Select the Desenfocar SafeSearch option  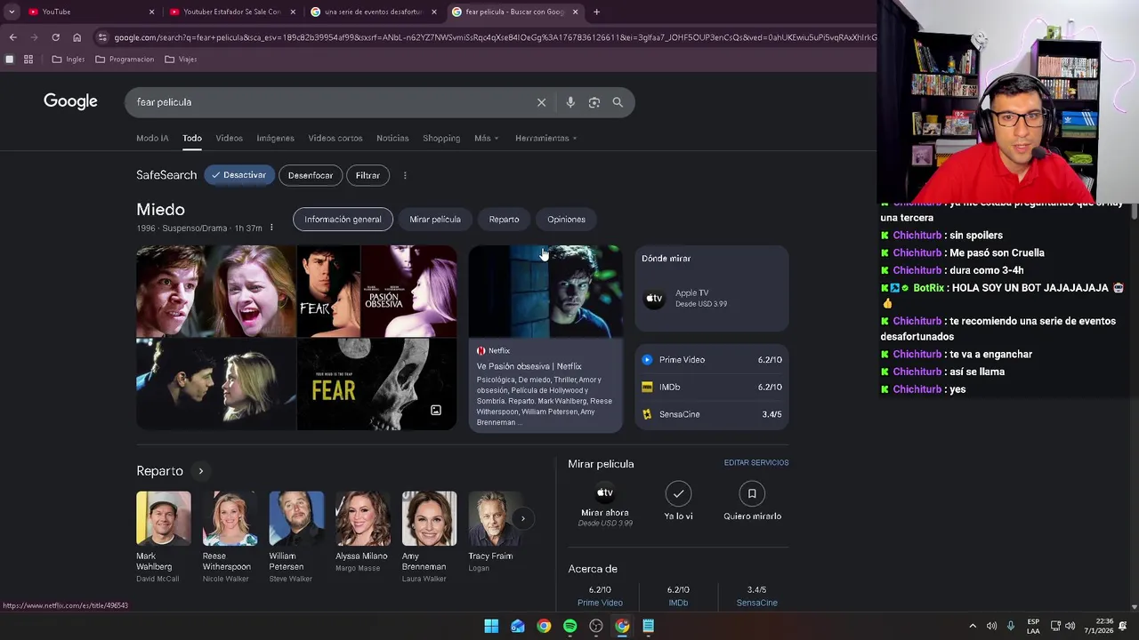point(311,175)
